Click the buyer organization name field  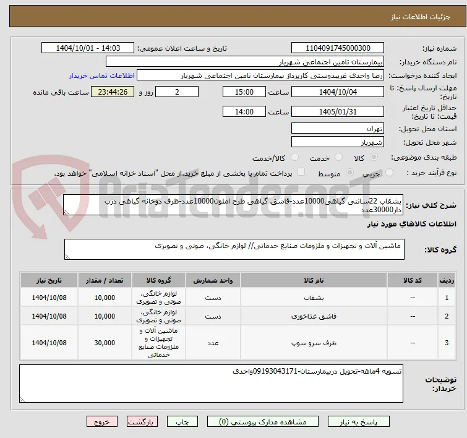[x=245, y=62]
